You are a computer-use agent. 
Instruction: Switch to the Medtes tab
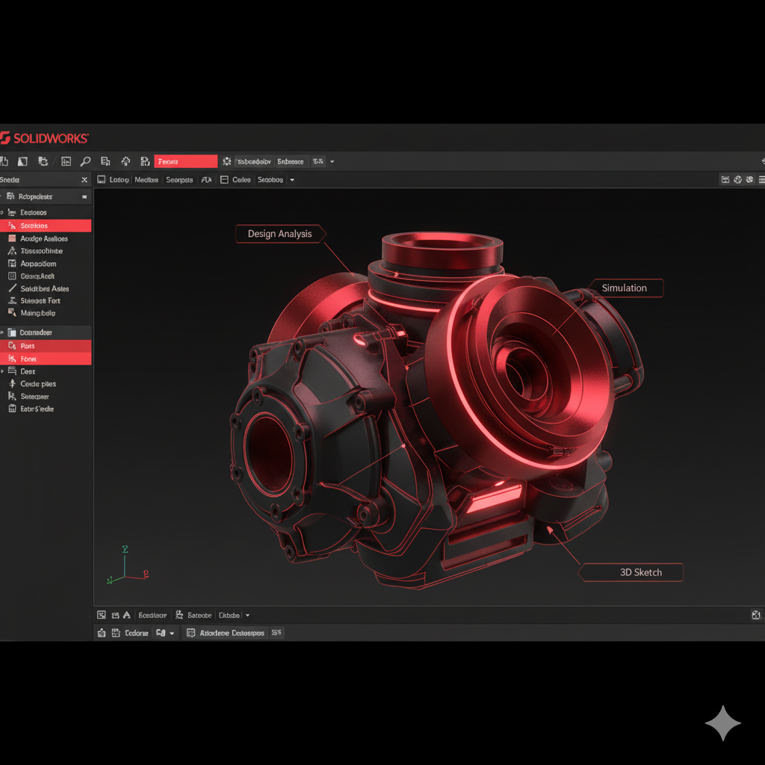pos(146,180)
